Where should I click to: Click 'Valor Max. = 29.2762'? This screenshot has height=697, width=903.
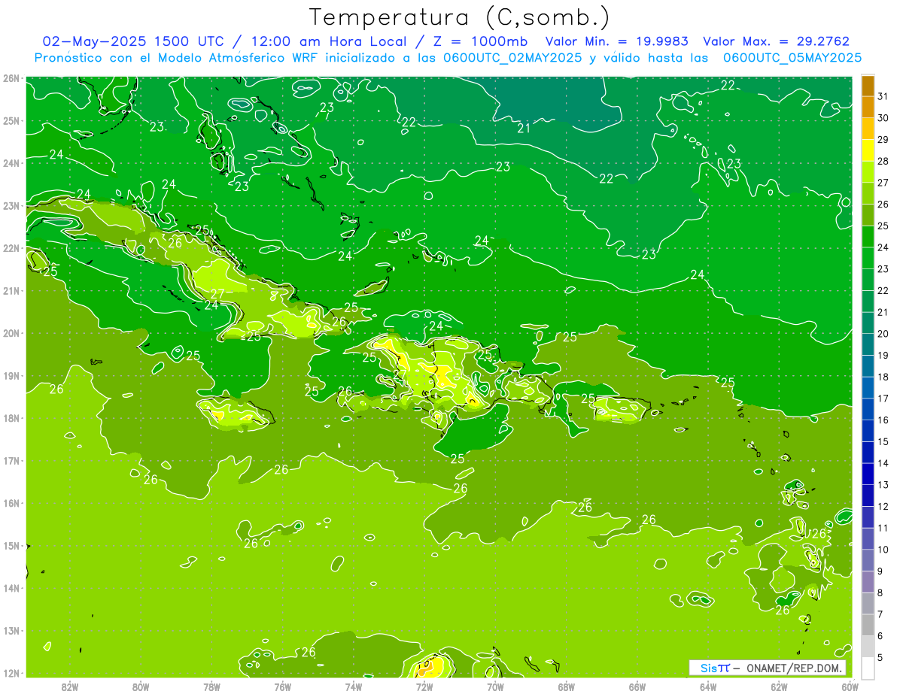pyautogui.click(x=777, y=41)
